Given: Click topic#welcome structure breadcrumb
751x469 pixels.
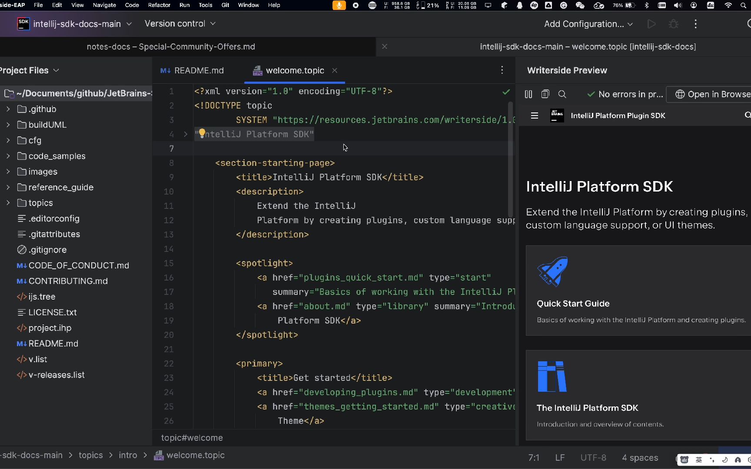Looking at the screenshot, I should click(x=192, y=438).
